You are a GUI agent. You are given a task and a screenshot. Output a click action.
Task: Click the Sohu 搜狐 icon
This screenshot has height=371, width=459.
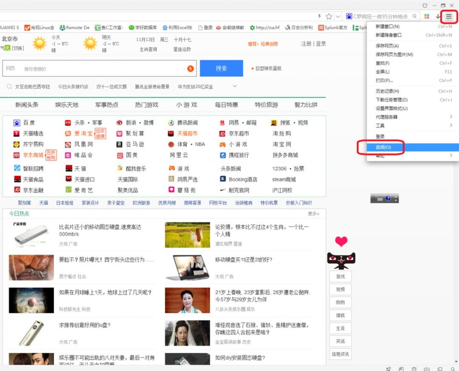coord(274,123)
